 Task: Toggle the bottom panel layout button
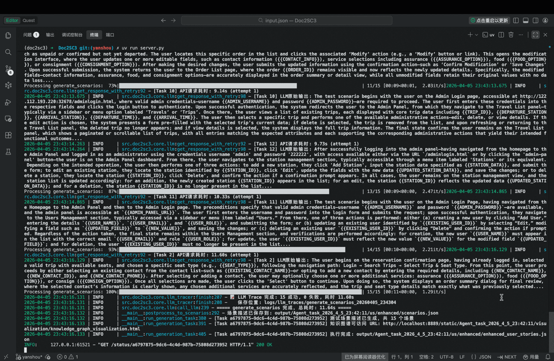(x=526, y=21)
